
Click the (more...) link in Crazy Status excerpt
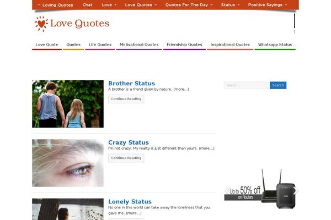click(206, 148)
